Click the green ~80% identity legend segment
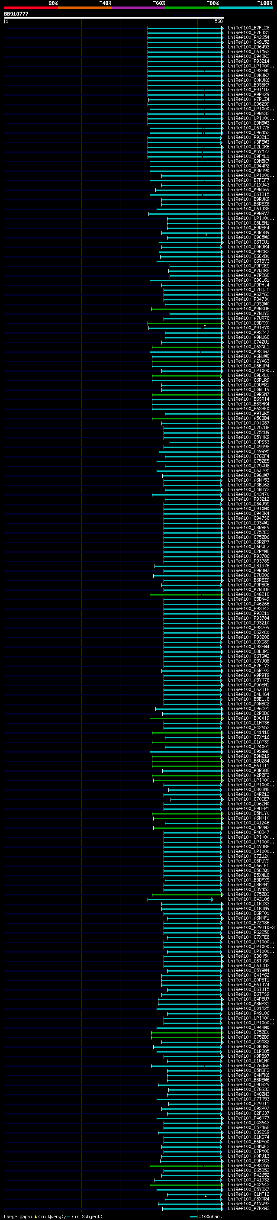 coord(192,8)
